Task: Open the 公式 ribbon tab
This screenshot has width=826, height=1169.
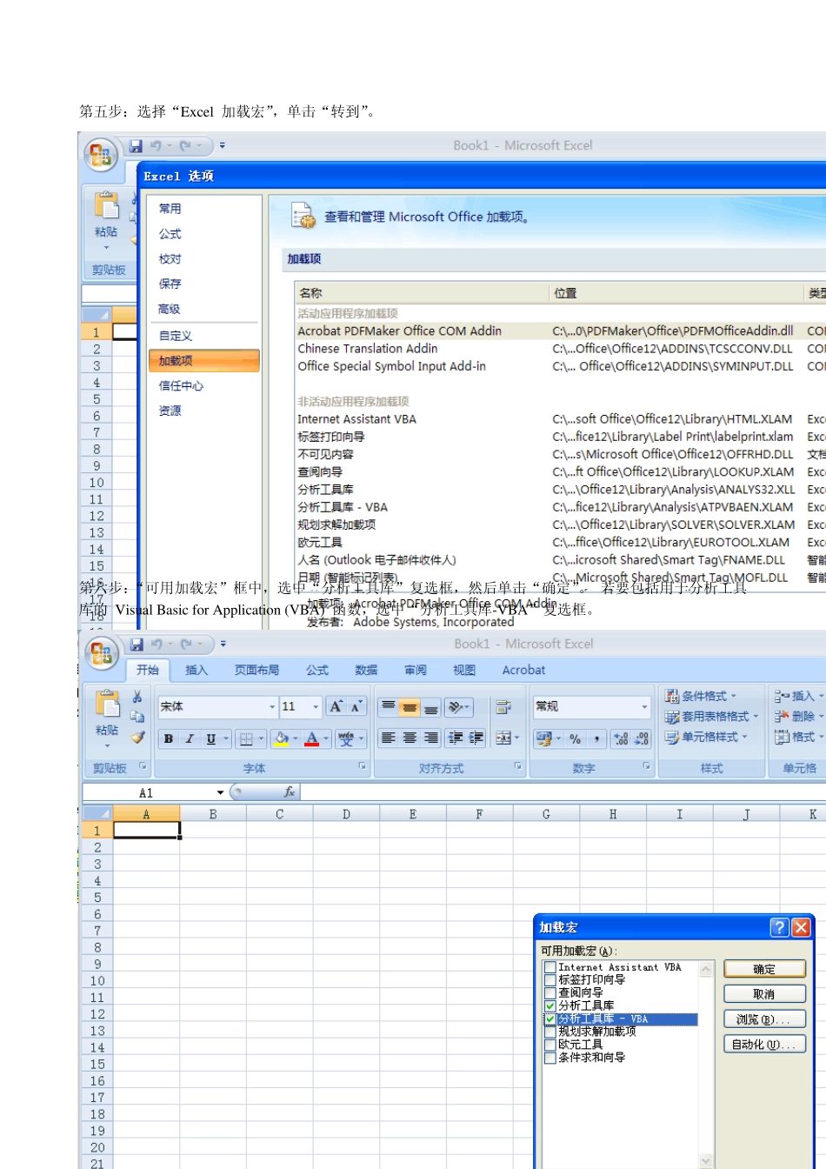Action: [x=317, y=670]
